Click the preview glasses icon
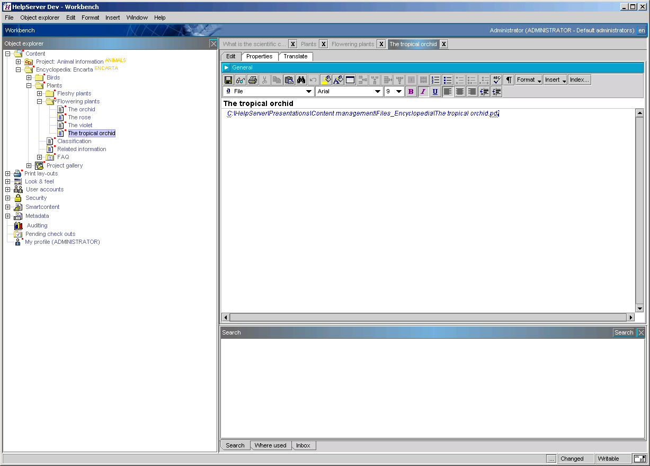Viewport: 650px width, 466px height. [x=241, y=80]
